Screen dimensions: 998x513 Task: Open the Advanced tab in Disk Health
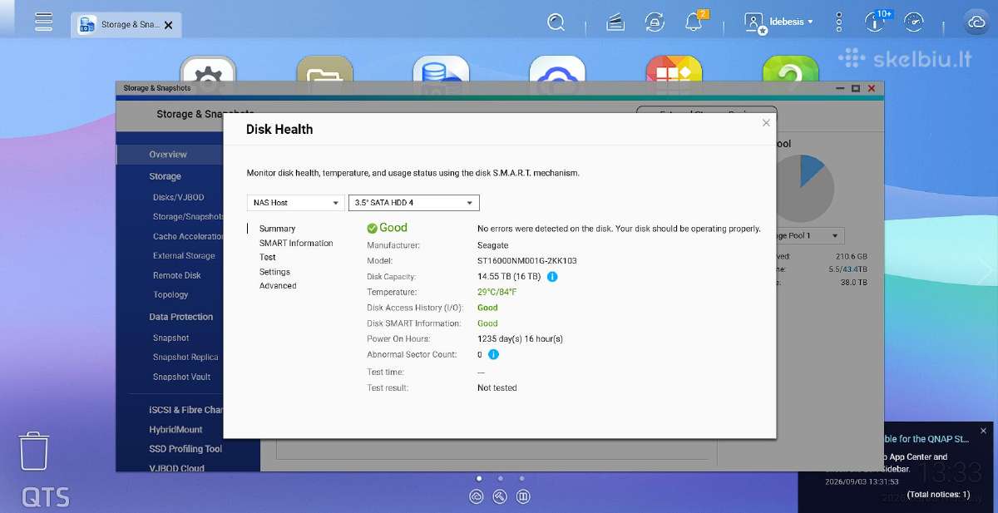[x=278, y=285]
